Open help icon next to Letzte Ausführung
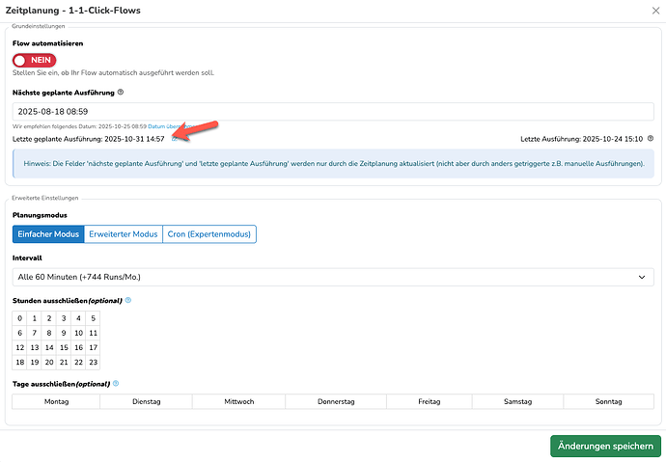The width and height of the screenshot is (666, 462). coord(650,139)
